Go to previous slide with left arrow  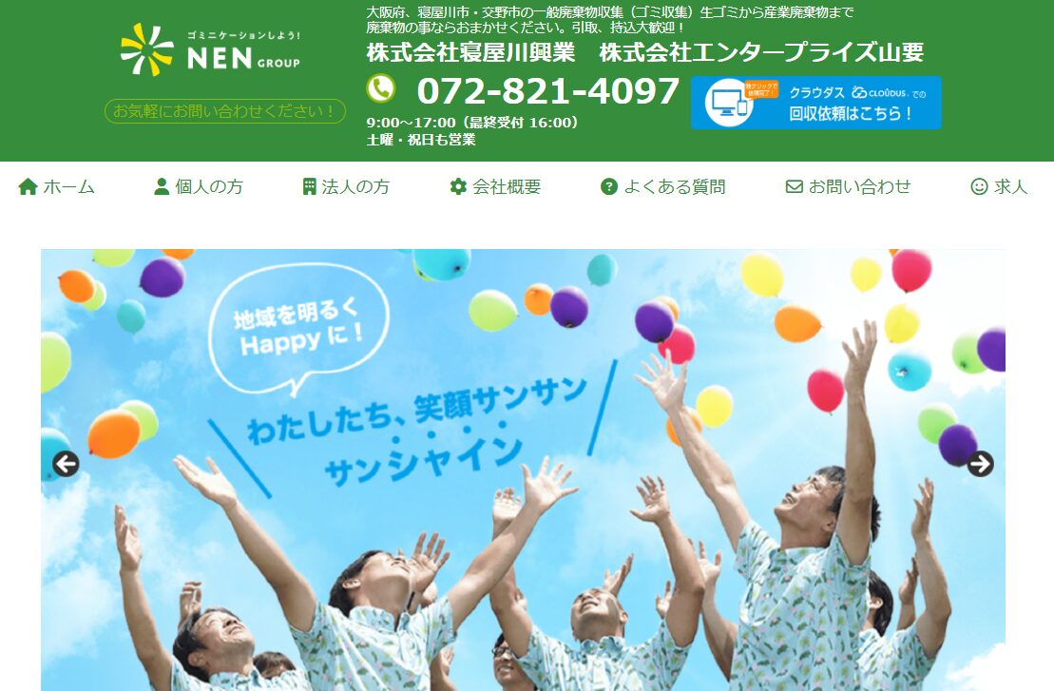66,464
